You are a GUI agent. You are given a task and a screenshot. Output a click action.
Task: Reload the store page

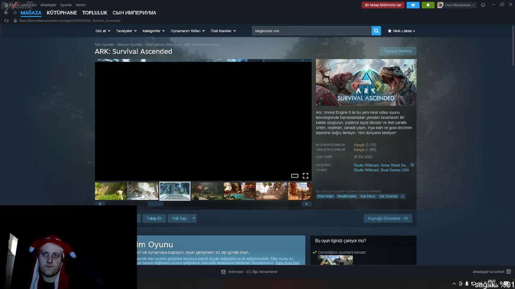6,20
